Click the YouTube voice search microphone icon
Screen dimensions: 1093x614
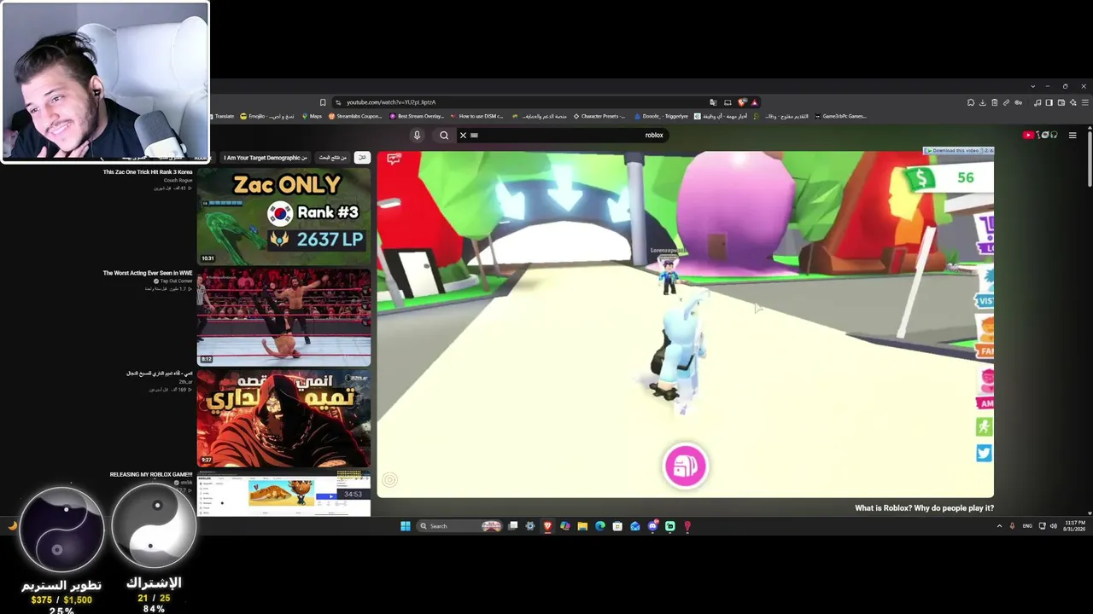tap(417, 135)
